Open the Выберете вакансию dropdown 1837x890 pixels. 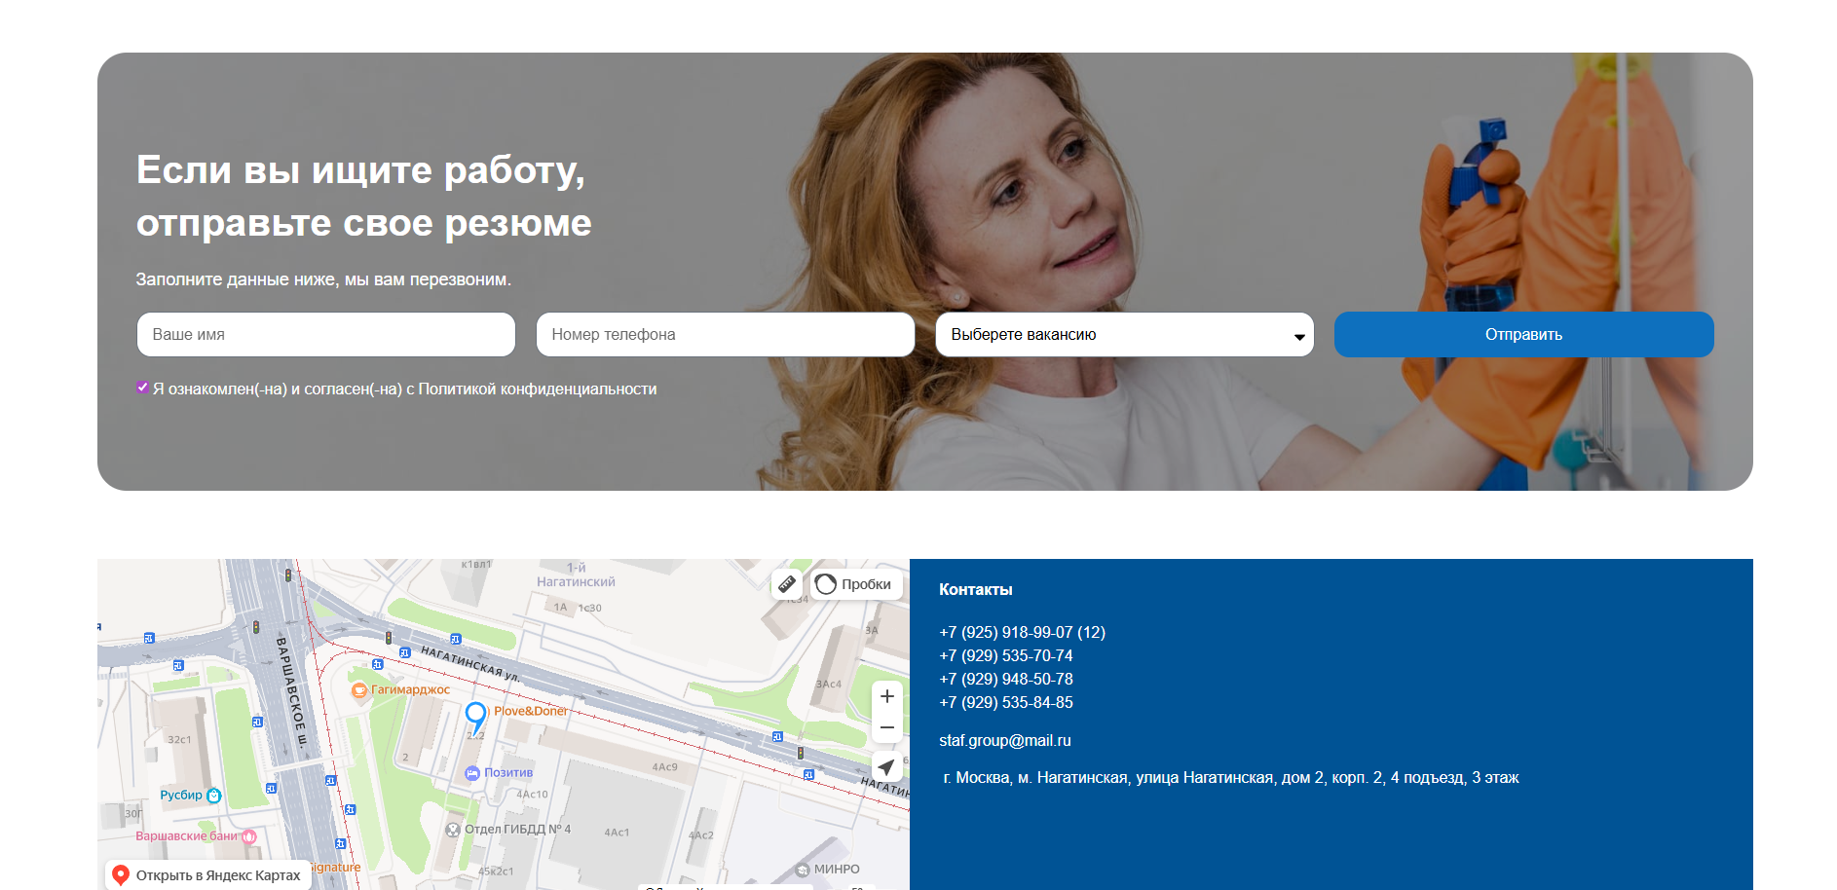[1124, 335]
